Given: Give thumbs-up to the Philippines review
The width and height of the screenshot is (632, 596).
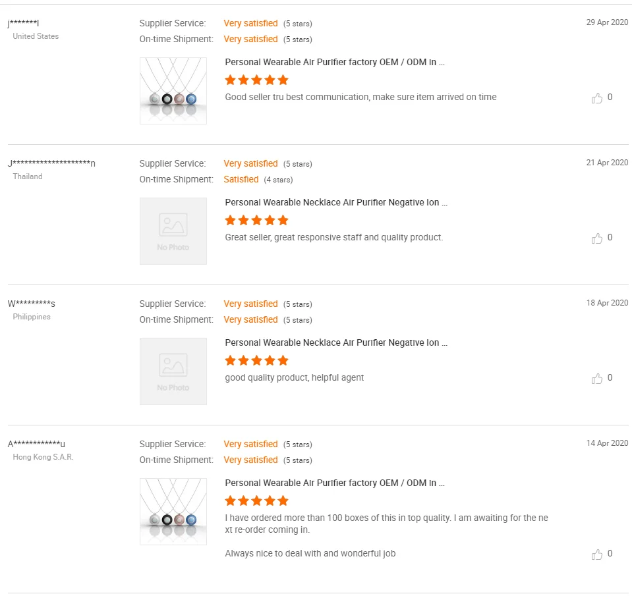Looking at the screenshot, I should 597,379.
